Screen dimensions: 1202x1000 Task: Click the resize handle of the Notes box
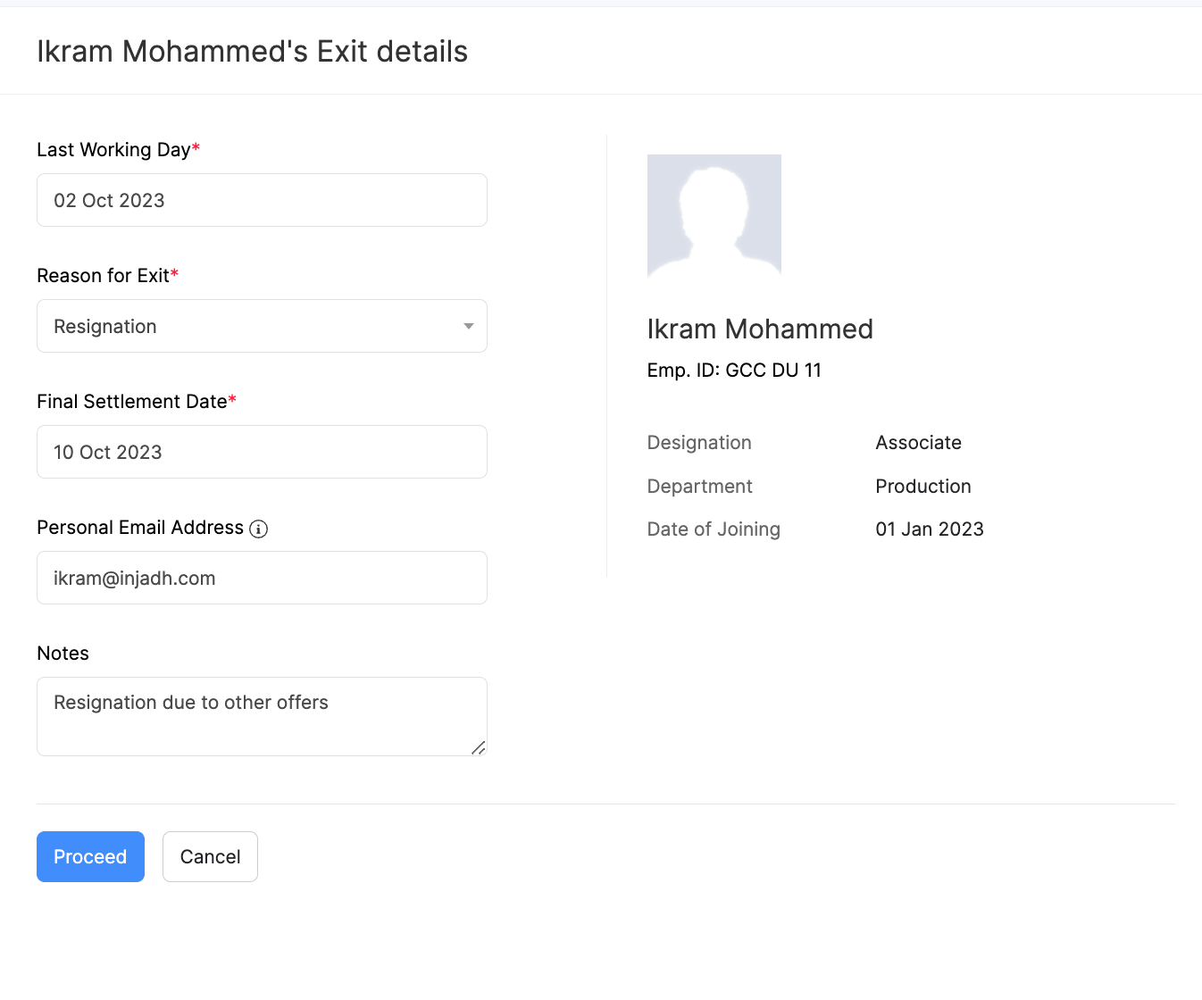click(479, 747)
